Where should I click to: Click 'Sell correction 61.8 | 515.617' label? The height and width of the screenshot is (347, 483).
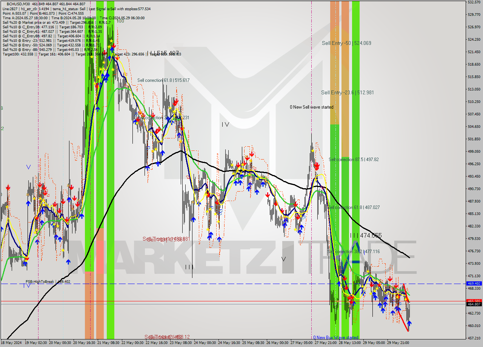pyautogui.click(x=163, y=80)
